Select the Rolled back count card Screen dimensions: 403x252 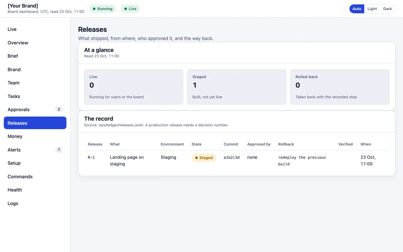[x=339, y=87]
